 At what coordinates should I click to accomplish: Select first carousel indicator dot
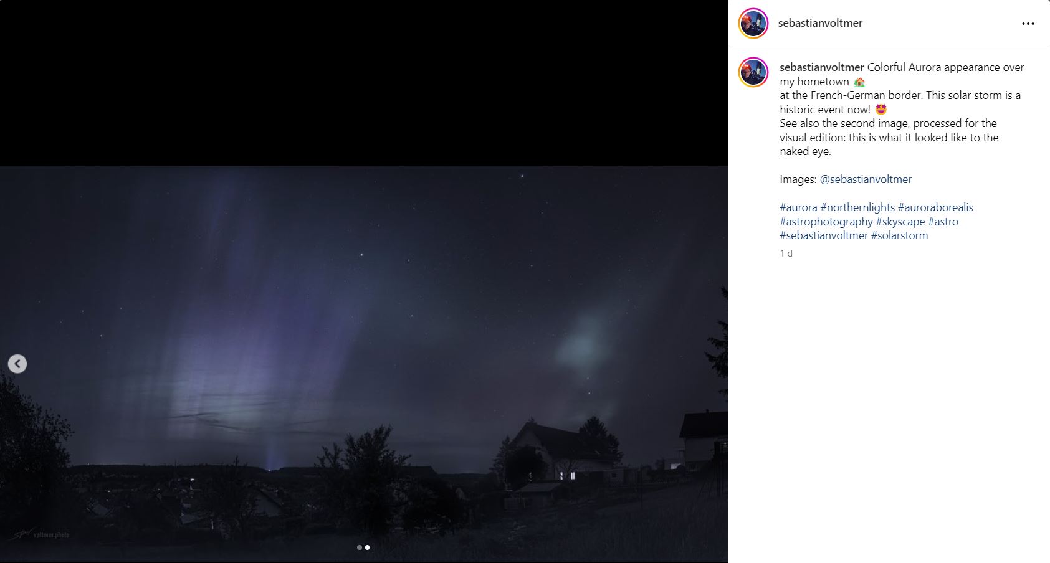pyautogui.click(x=360, y=547)
